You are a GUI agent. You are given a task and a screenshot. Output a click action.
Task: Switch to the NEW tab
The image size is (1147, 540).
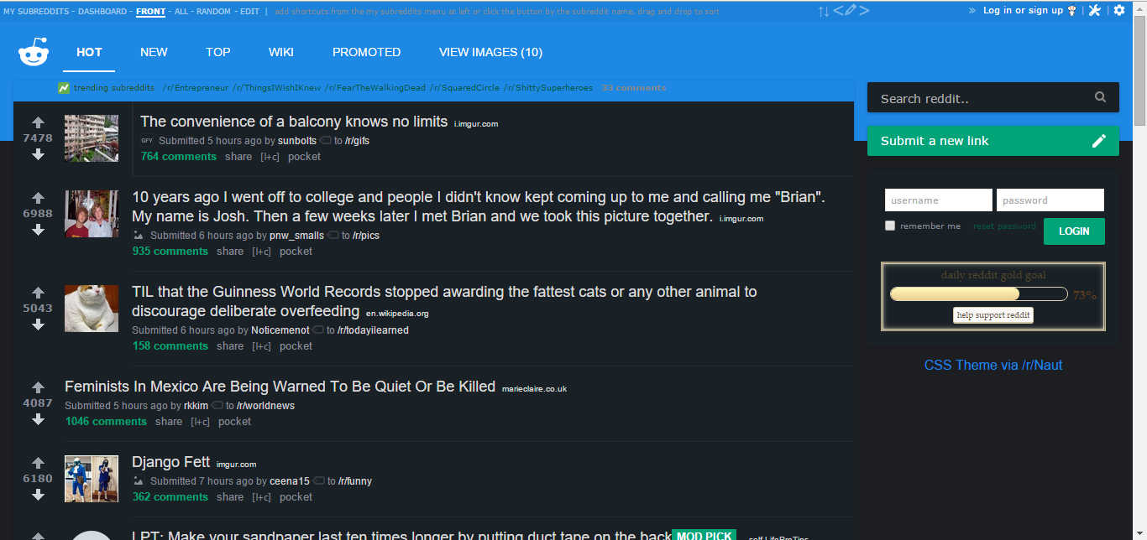point(154,52)
